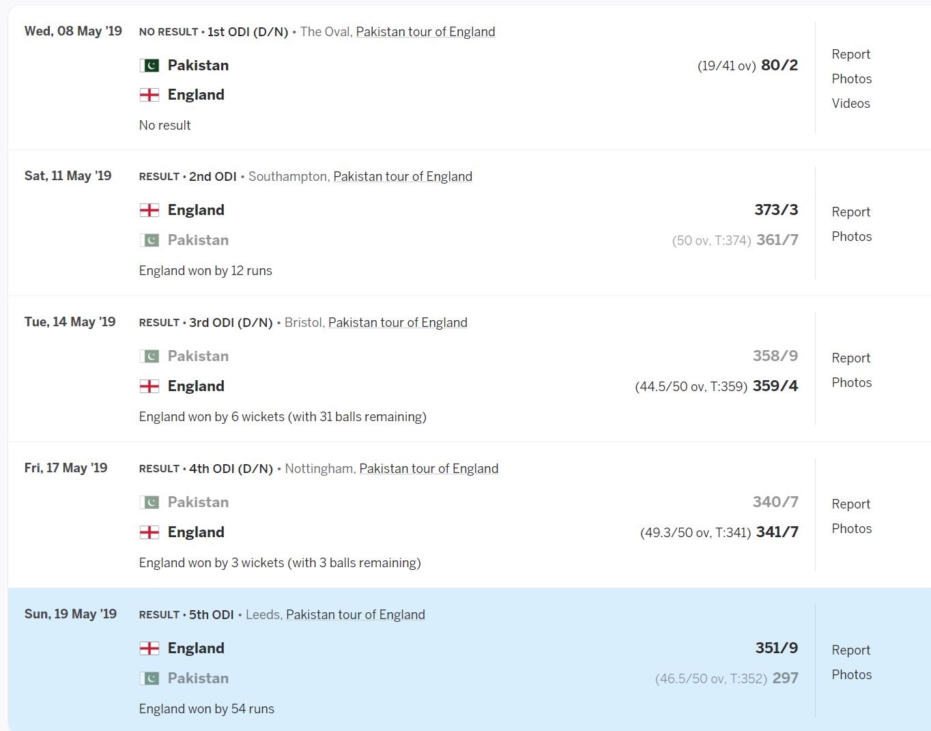This screenshot has height=731, width=931.
Task: Open tour link in Nottingham match header
Action: [x=429, y=469]
